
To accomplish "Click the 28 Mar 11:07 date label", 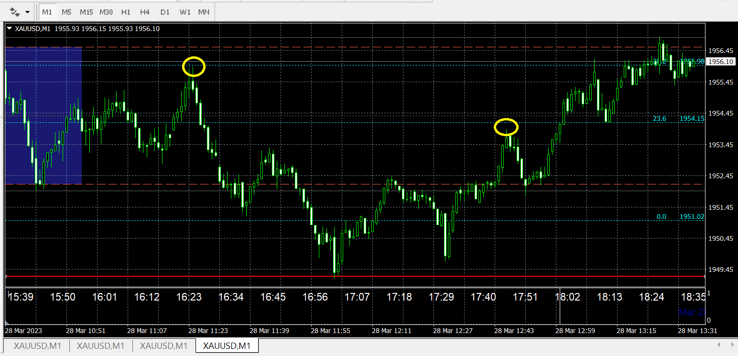I will coord(147,331).
